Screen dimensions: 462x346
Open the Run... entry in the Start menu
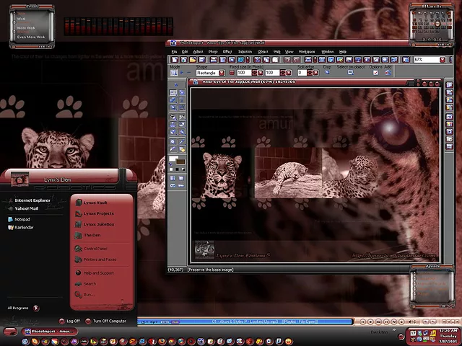(x=89, y=294)
